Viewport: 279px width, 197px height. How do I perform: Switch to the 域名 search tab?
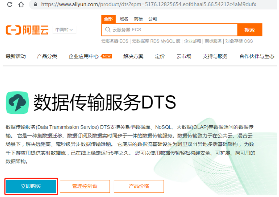[124, 19]
